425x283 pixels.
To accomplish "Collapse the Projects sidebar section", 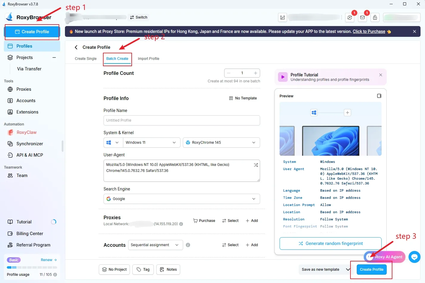I will [x=54, y=57].
